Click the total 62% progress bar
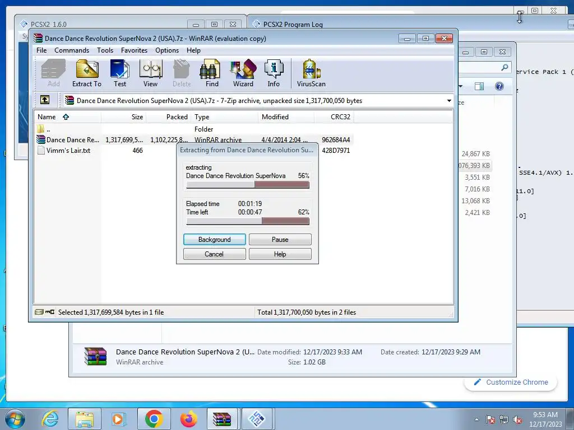Image resolution: width=574 pixels, height=430 pixels. point(248,221)
